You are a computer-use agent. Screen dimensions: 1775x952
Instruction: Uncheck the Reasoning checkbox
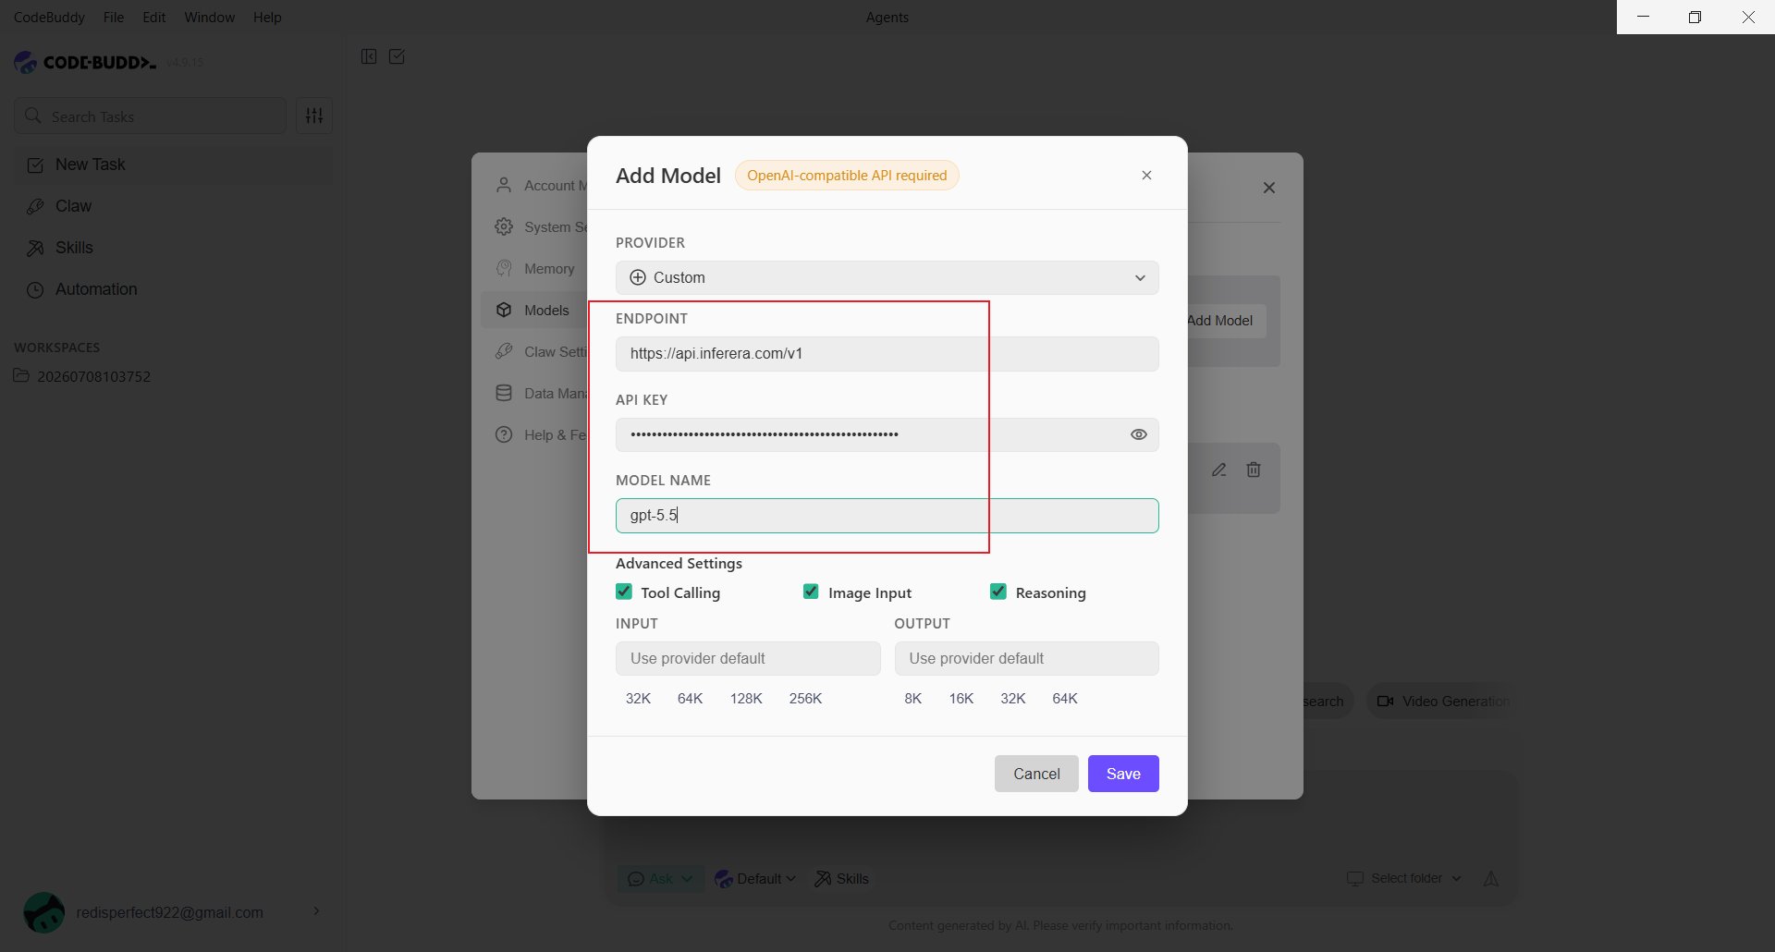[x=998, y=592]
